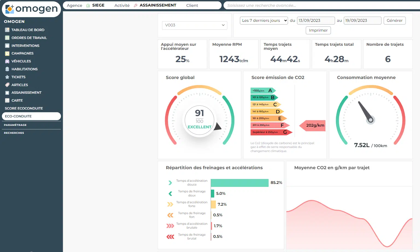Click CO2 class G red label
The height and width of the screenshot is (252, 420).
click(x=271, y=132)
